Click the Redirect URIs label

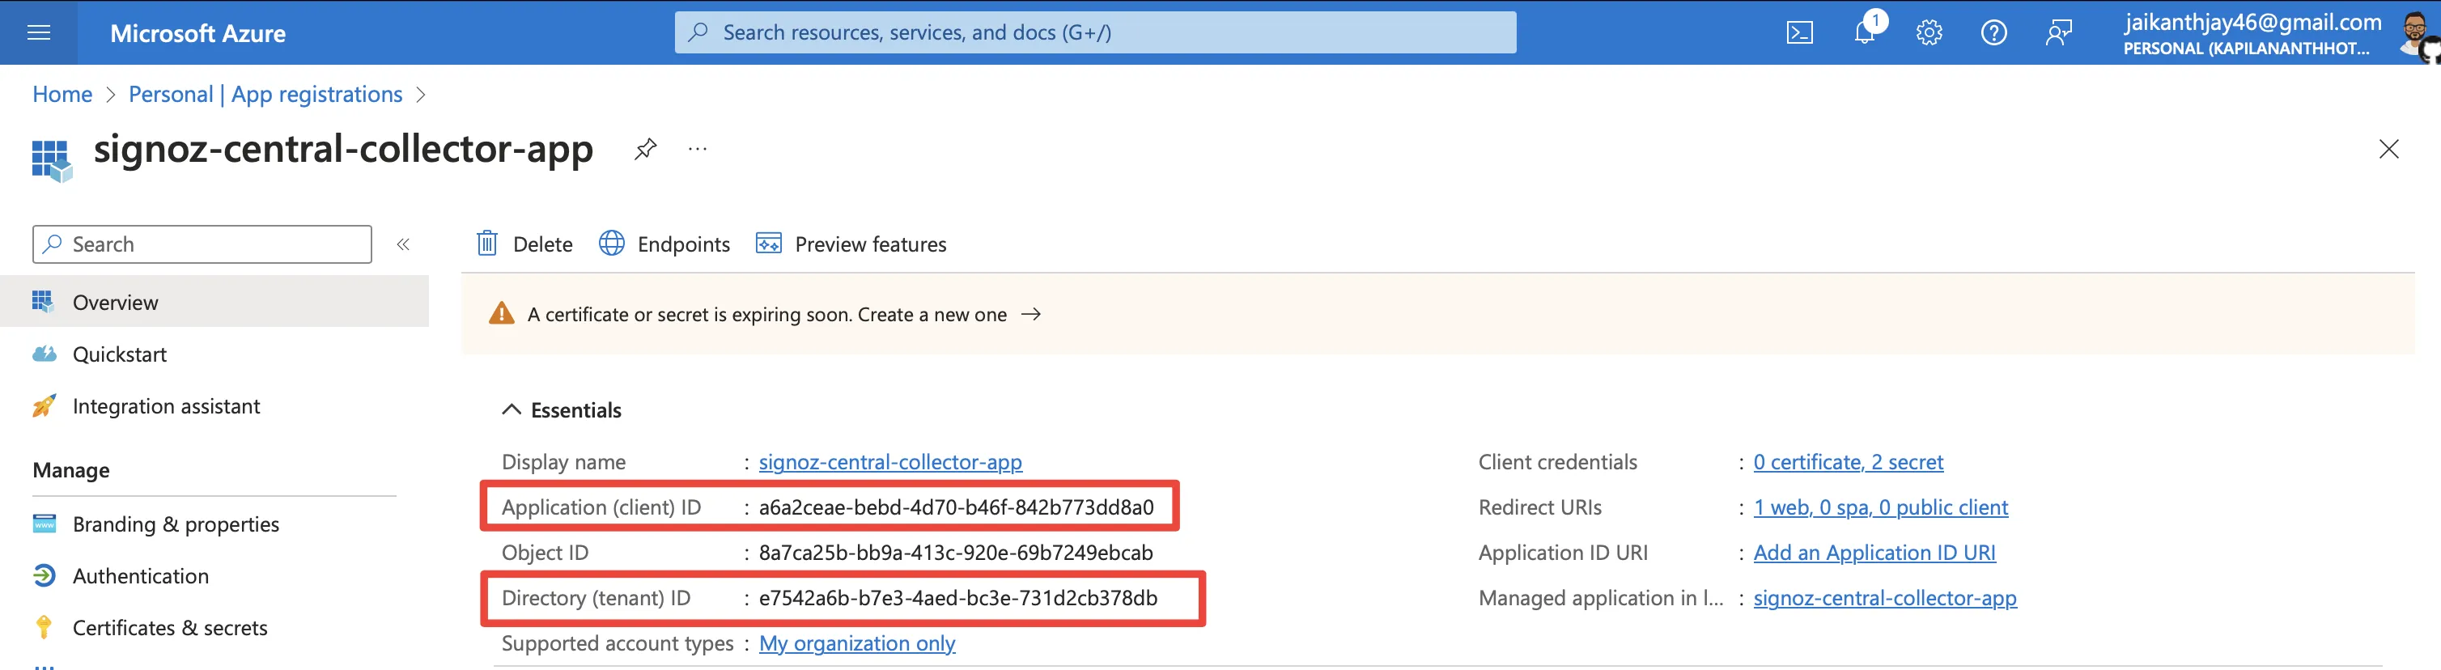tap(1540, 508)
